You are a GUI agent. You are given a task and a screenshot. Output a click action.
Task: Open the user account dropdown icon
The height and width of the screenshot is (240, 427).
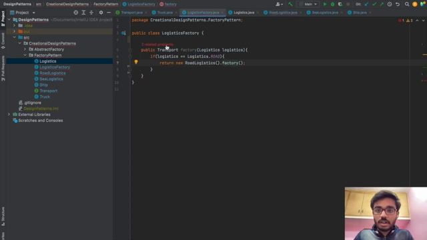pos(279,4)
